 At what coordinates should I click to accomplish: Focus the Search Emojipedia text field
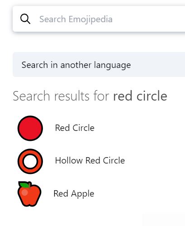(x=99, y=19)
